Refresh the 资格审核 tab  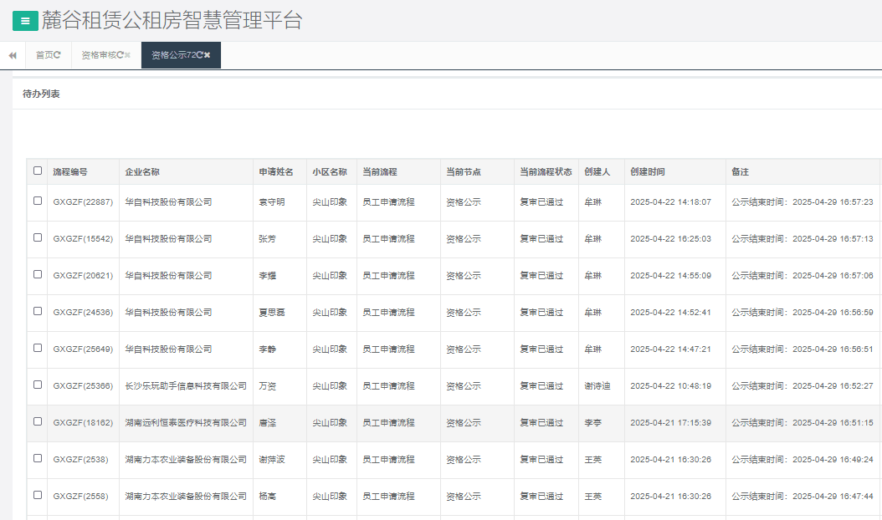click(120, 55)
